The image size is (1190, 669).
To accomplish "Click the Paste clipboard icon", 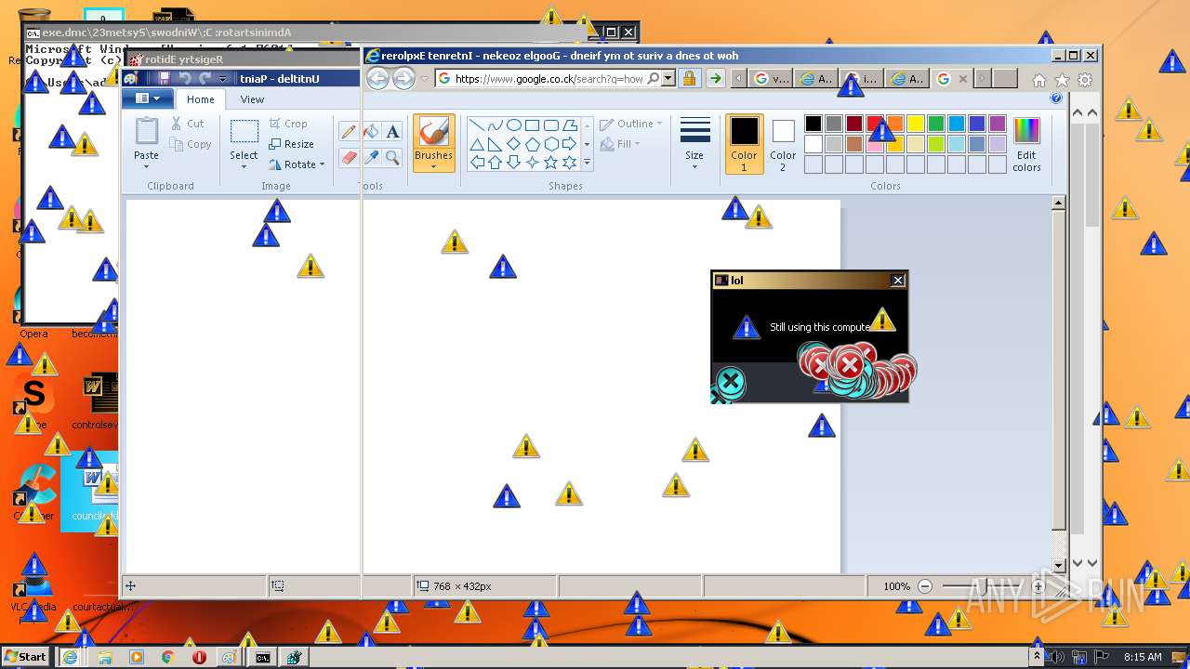I will (146, 131).
